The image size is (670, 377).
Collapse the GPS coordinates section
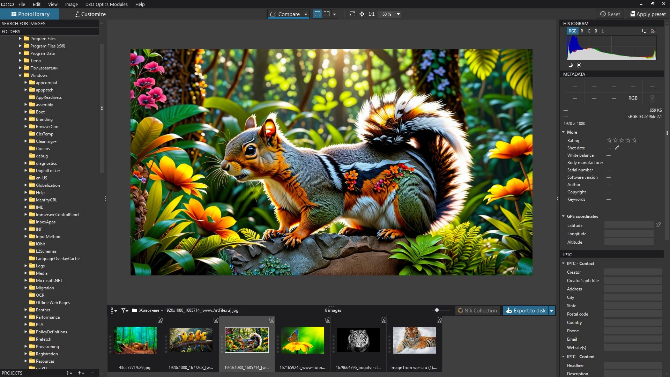(563, 216)
